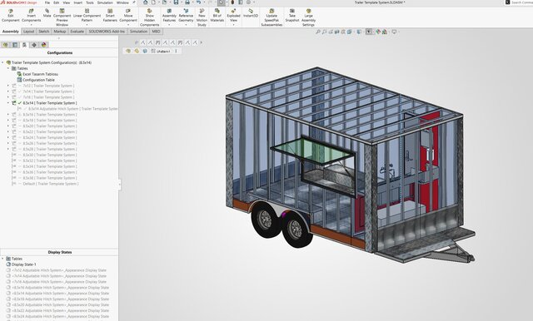Create an Exploded View
Screen dimensions: 533x321
[233, 16]
